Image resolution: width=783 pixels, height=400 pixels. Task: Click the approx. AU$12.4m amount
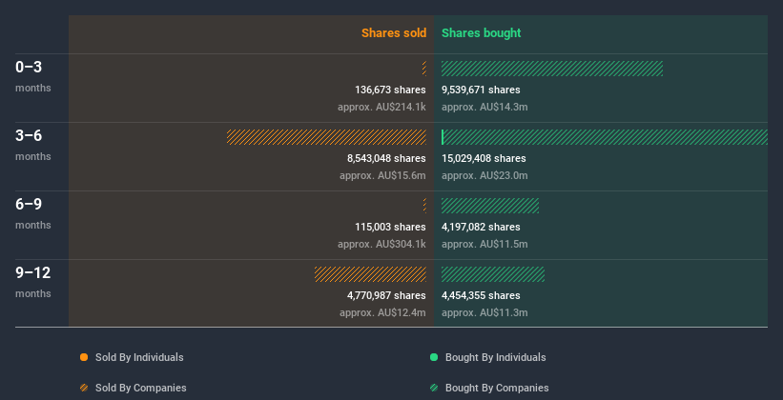(x=382, y=312)
